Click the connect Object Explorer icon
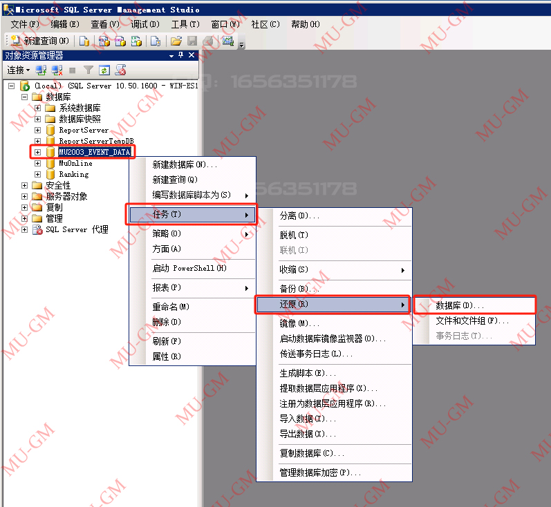 (x=41, y=70)
